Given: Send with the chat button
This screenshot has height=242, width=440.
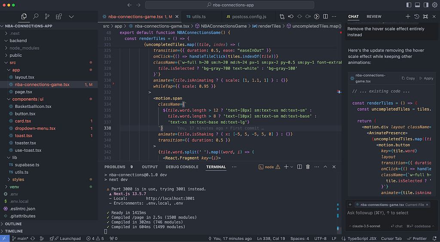Looking at the screenshot, I should point(397,226).
